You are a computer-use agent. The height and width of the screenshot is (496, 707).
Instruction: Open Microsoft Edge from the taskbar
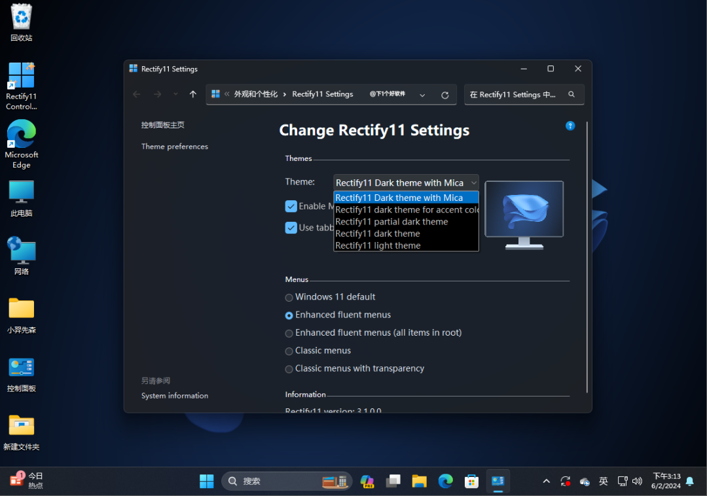445,482
